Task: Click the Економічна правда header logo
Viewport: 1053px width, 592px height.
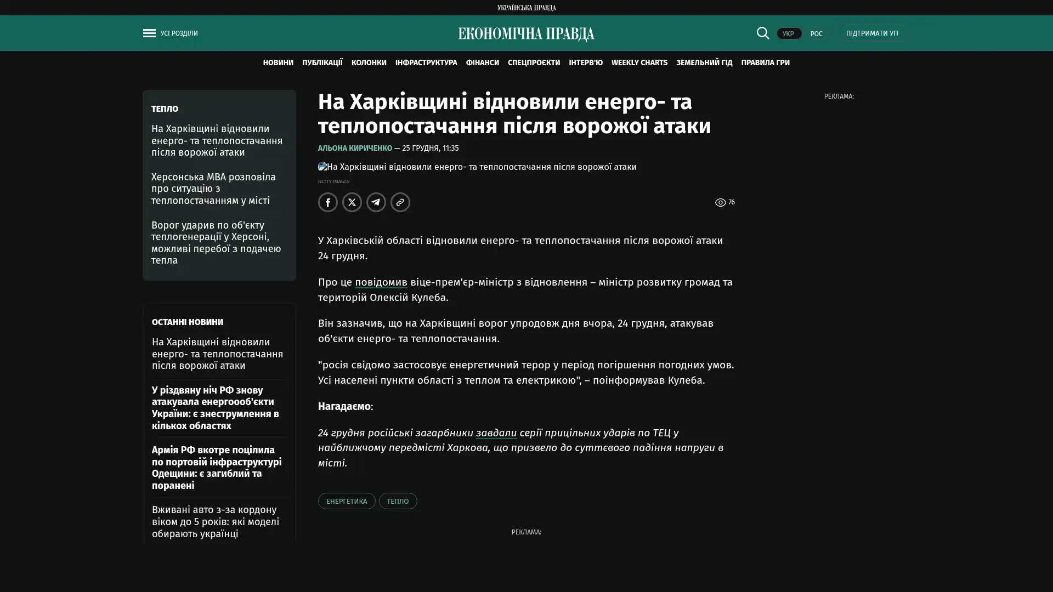Action: [526, 34]
